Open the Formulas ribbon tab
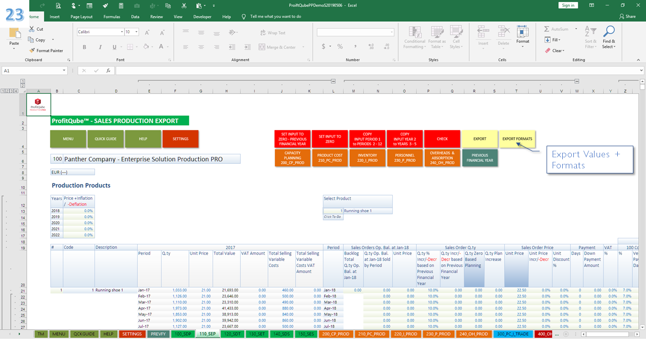This screenshot has height=363, width=646. (112, 17)
